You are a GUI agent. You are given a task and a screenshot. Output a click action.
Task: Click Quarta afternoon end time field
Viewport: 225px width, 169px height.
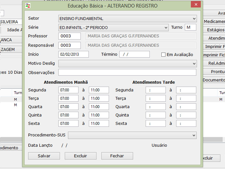click(186, 107)
